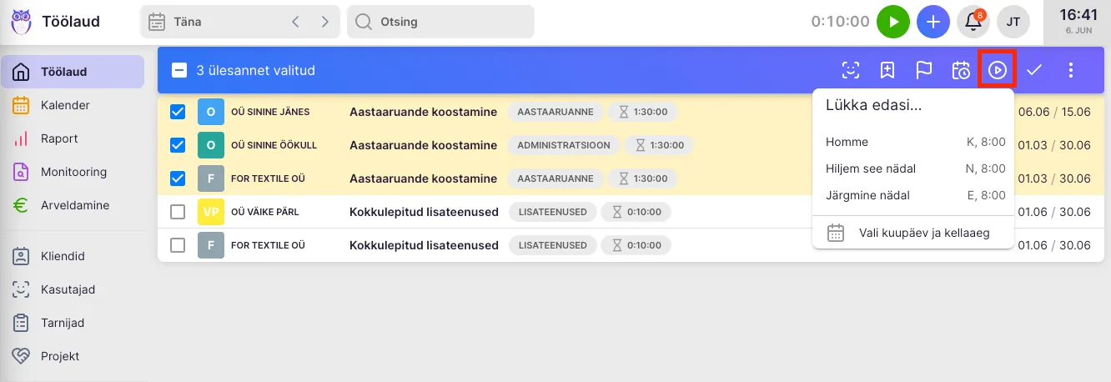Go to next day with right chevron

324,23
